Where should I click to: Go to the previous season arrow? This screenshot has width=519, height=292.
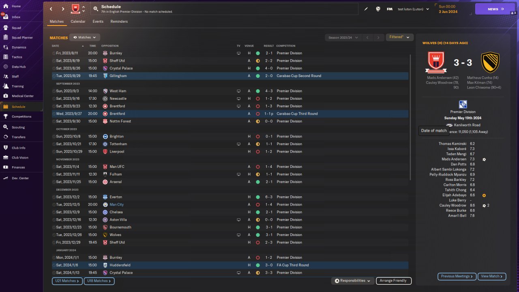pos(367,38)
